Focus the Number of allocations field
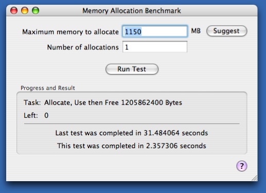This screenshot has height=193, width=266. point(155,47)
